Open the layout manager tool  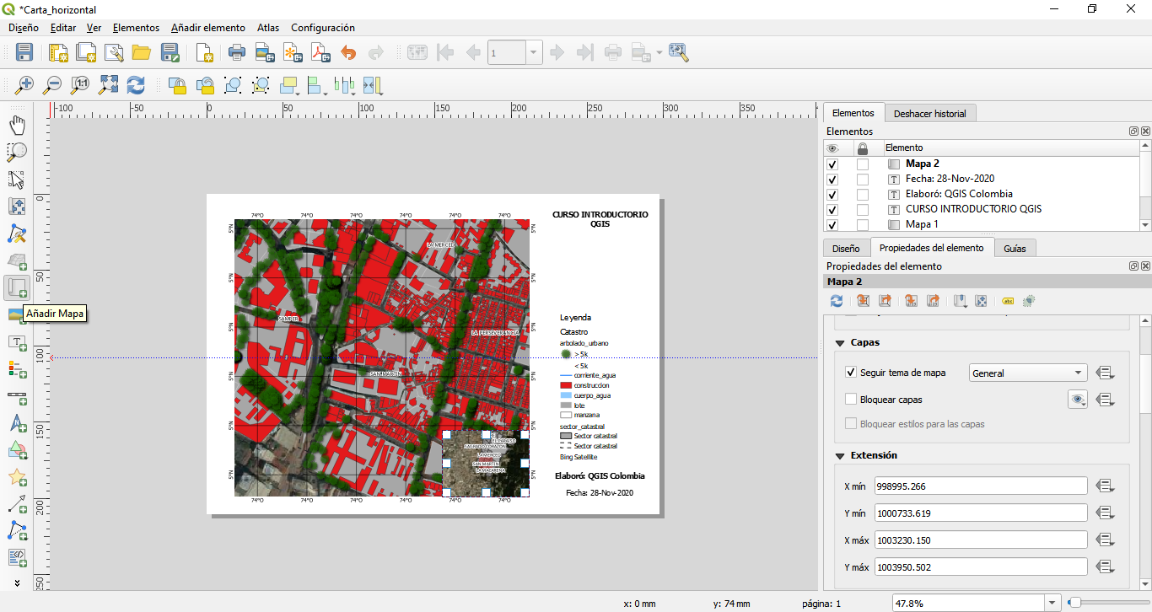pyautogui.click(x=114, y=52)
